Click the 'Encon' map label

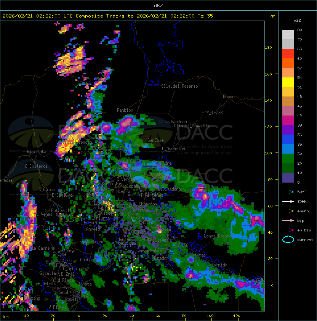coord(229,96)
